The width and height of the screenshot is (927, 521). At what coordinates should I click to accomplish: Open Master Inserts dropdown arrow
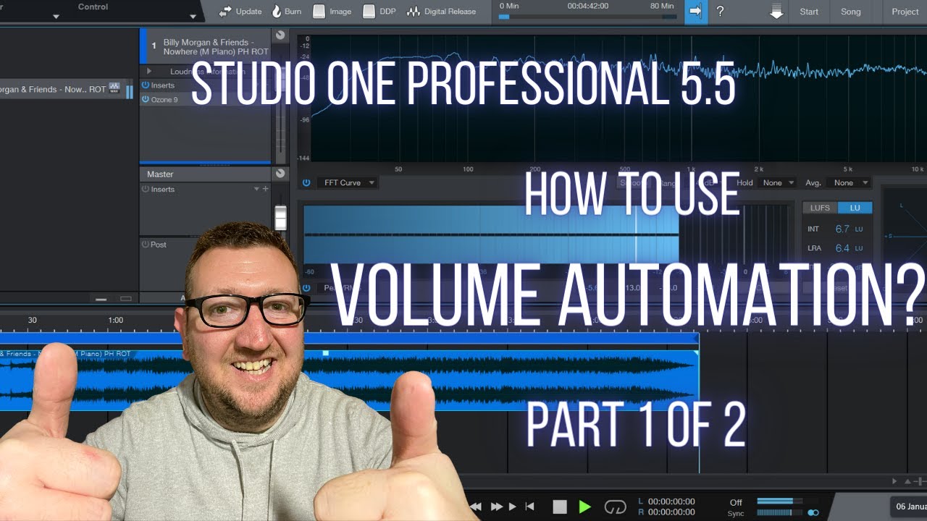pos(256,189)
